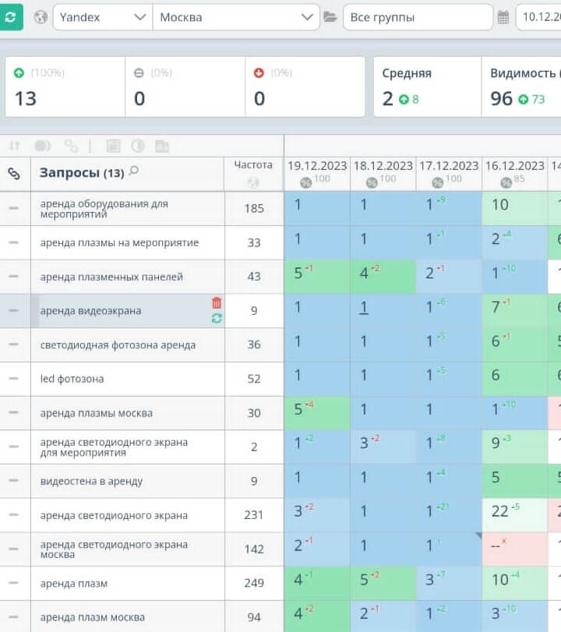The width and height of the screenshot is (561, 632).
Task: Click the calendar icon next to the date field
Action: [x=503, y=17]
